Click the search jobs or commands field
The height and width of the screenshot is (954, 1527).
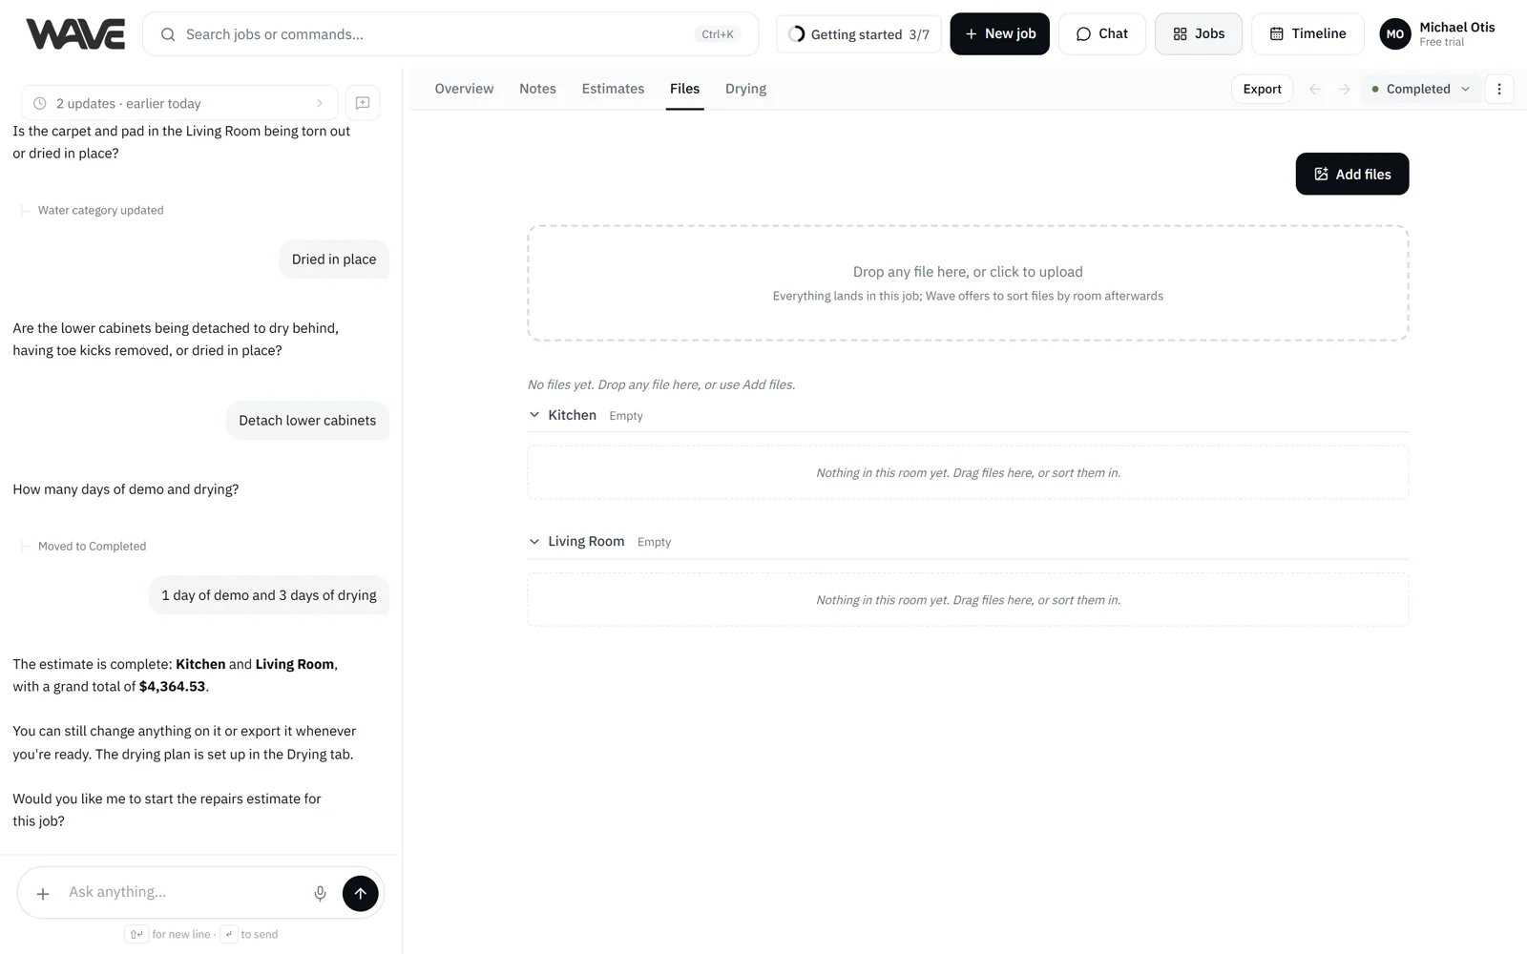point(450,34)
